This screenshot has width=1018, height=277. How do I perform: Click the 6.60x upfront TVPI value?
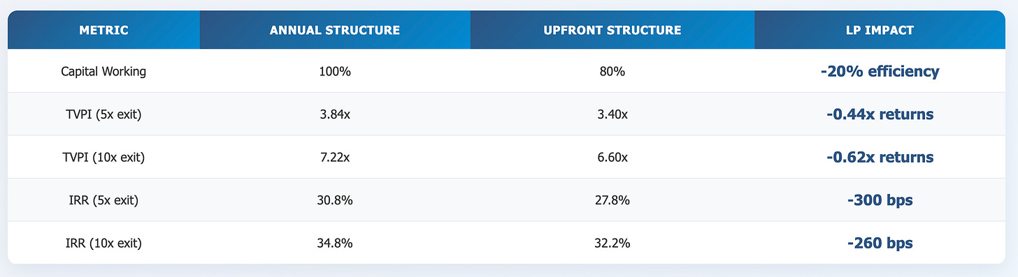tap(612, 157)
